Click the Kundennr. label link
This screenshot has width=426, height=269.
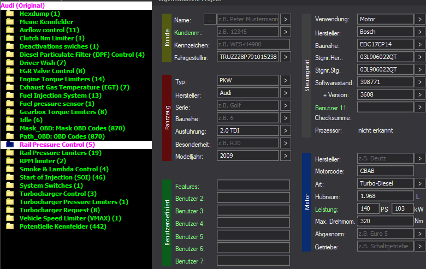188,33
